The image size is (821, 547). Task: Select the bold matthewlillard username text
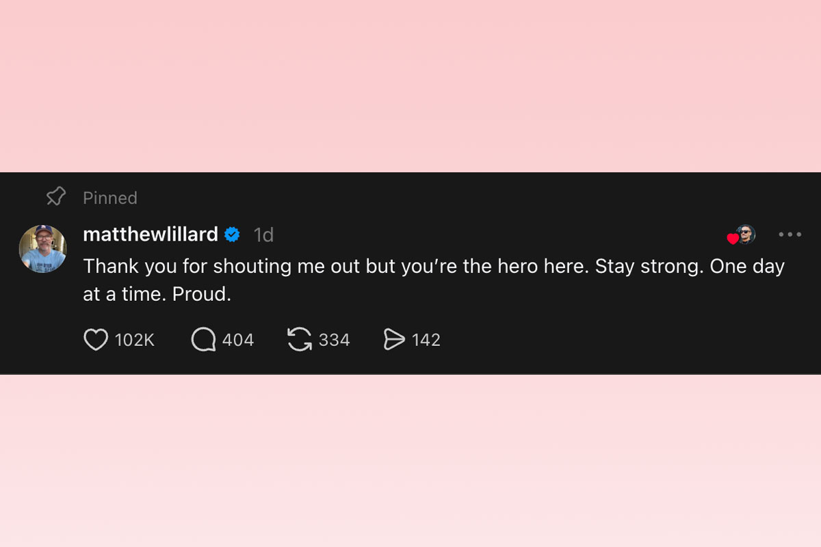151,234
